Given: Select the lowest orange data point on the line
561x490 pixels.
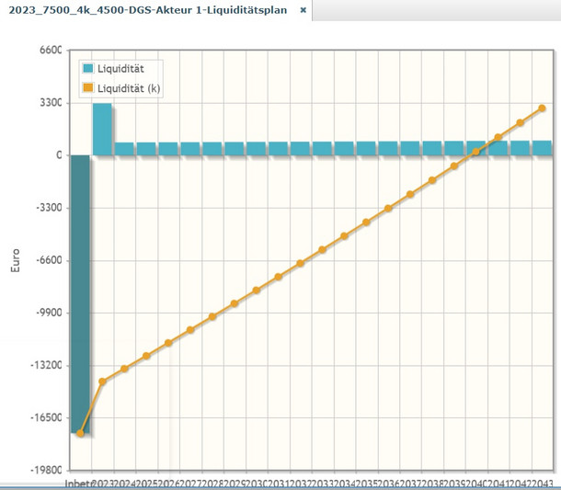Looking at the screenshot, I should pos(81,433).
